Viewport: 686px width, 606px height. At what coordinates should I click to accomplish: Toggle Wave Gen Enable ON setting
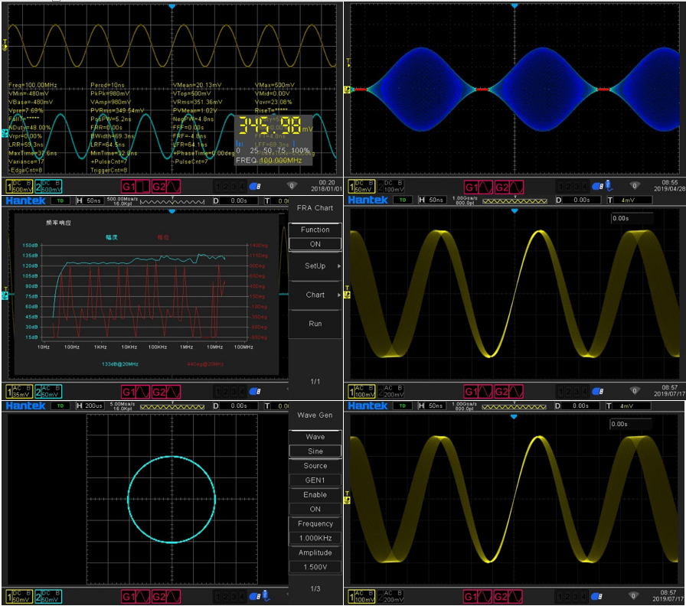(x=315, y=509)
